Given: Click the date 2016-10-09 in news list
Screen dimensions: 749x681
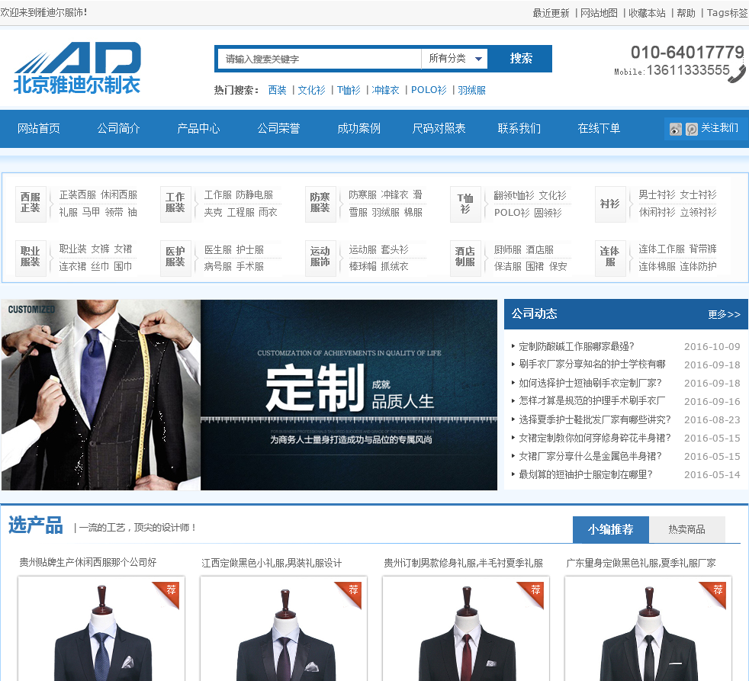Looking at the screenshot, I should [x=712, y=347].
